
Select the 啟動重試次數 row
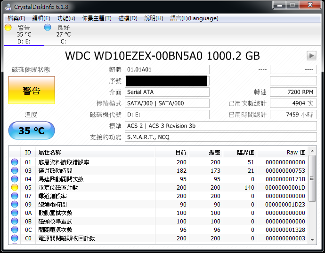pos(159,213)
